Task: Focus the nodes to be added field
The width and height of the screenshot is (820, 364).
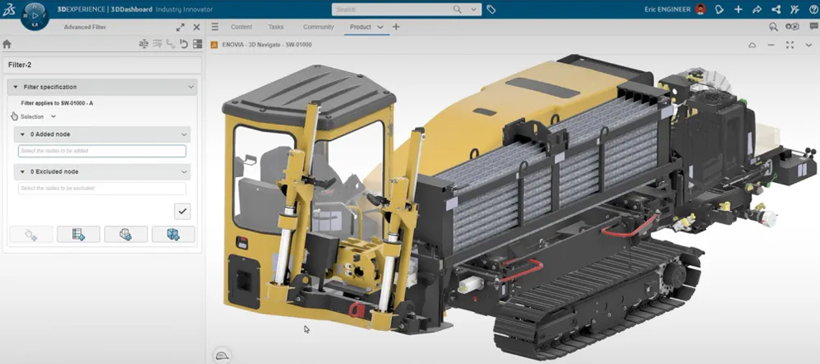Action: click(x=102, y=151)
